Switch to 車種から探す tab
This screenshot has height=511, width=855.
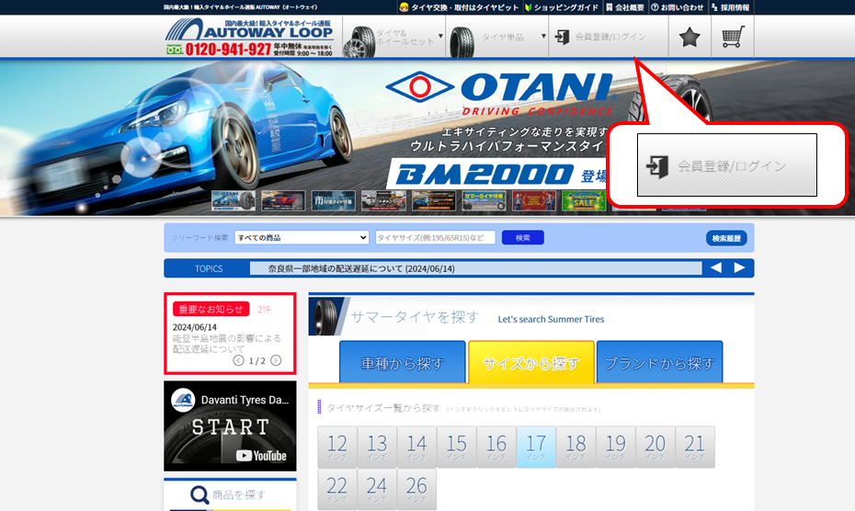pos(403,363)
